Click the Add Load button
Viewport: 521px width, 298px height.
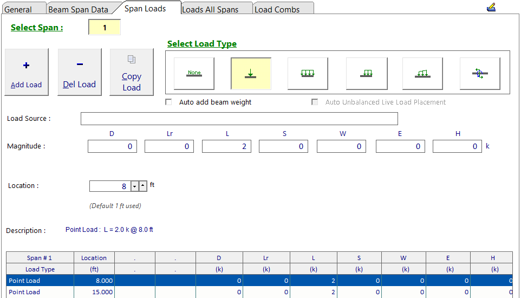[x=27, y=73]
